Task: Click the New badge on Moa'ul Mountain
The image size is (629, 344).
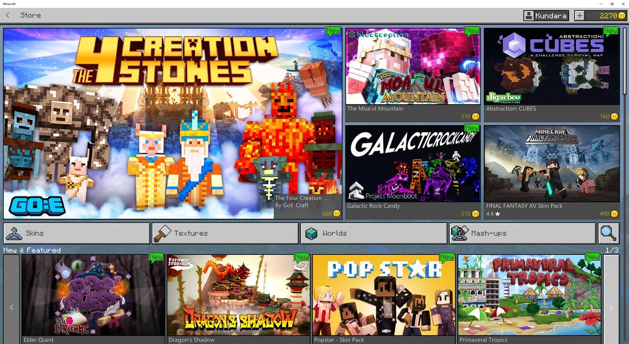Action: click(x=472, y=31)
